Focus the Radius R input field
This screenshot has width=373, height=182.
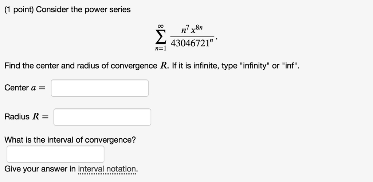102,117
